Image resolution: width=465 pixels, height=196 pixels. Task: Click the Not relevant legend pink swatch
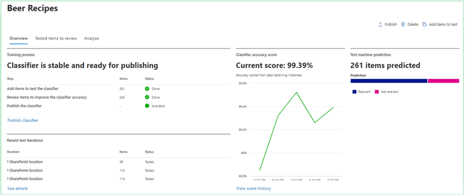click(x=377, y=92)
